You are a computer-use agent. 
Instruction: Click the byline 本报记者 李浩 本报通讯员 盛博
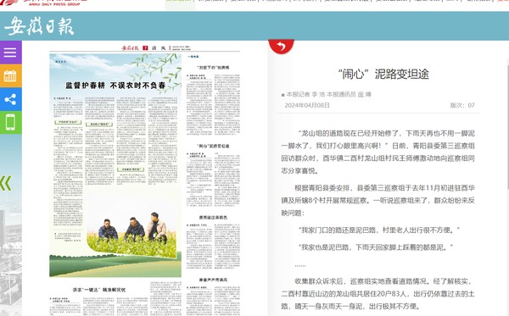coord(327,94)
